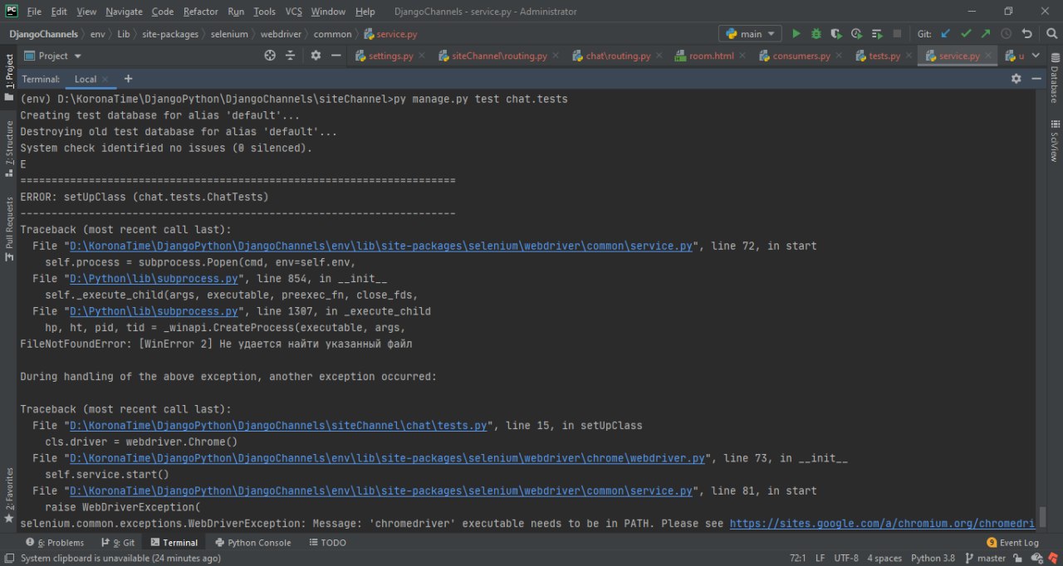Hide the Project panel with minus icon

[336, 56]
